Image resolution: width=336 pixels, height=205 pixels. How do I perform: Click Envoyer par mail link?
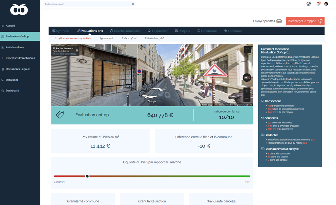264,21
